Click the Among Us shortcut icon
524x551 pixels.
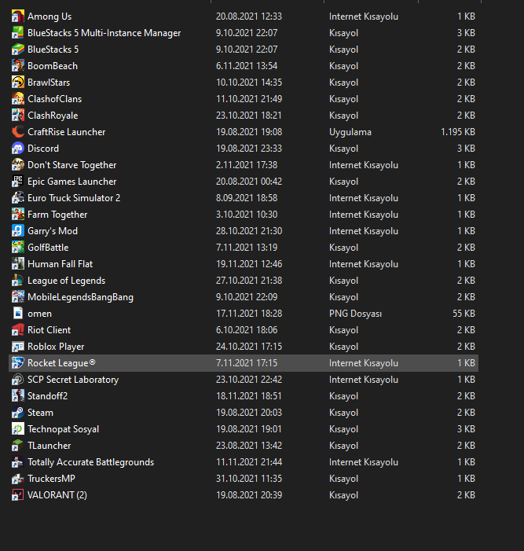point(18,17)
